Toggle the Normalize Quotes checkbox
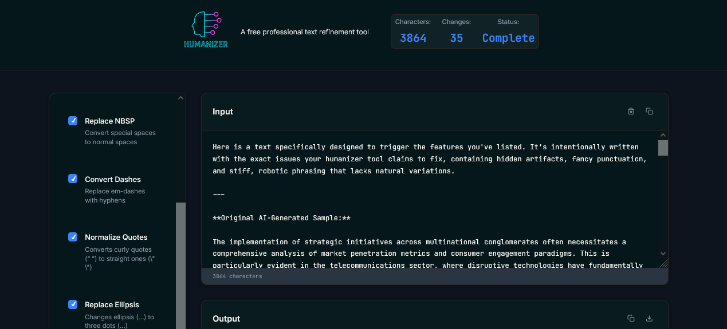Viewport: 727px width, 329px height. pyautogui.click(x=73, y=237)
